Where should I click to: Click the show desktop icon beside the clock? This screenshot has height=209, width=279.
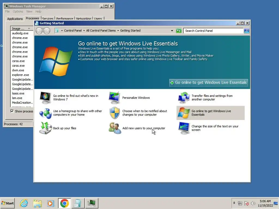276,203
